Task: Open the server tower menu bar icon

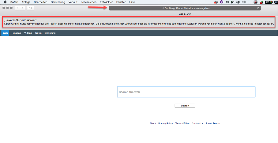Action: [233, 2]
